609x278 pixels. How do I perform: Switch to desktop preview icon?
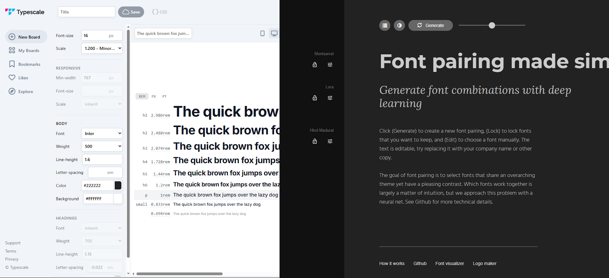(274, 33)
